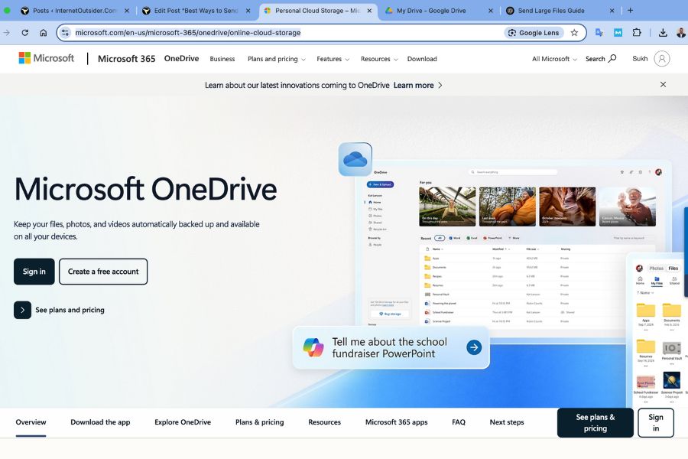Open a new tab with plus icon

coord(630,11)
